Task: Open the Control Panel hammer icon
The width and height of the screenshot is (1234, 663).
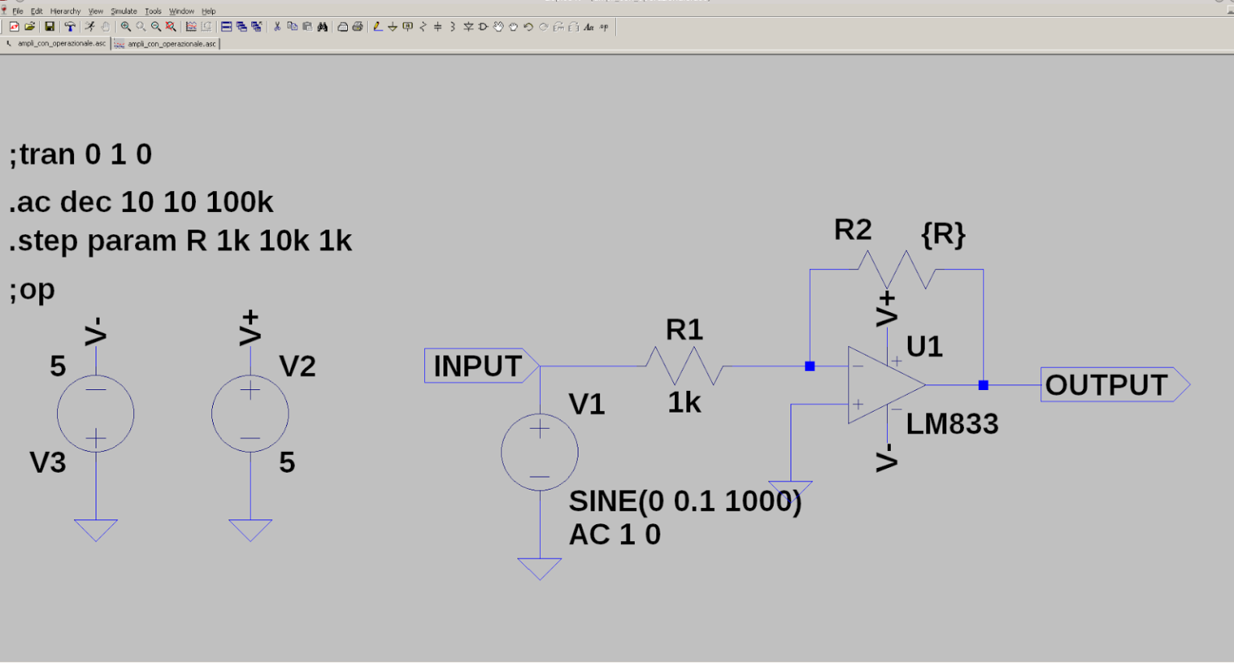Action: (x=70, y=26)
